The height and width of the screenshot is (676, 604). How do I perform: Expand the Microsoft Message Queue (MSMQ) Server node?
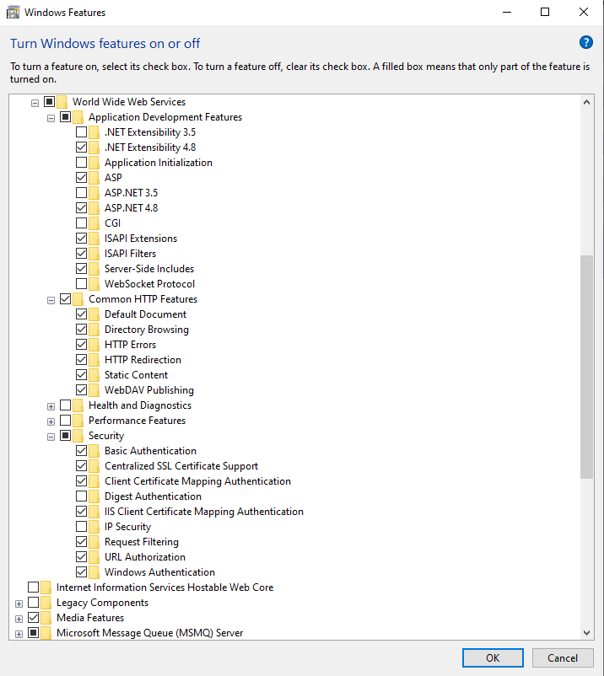coord(19,633)
